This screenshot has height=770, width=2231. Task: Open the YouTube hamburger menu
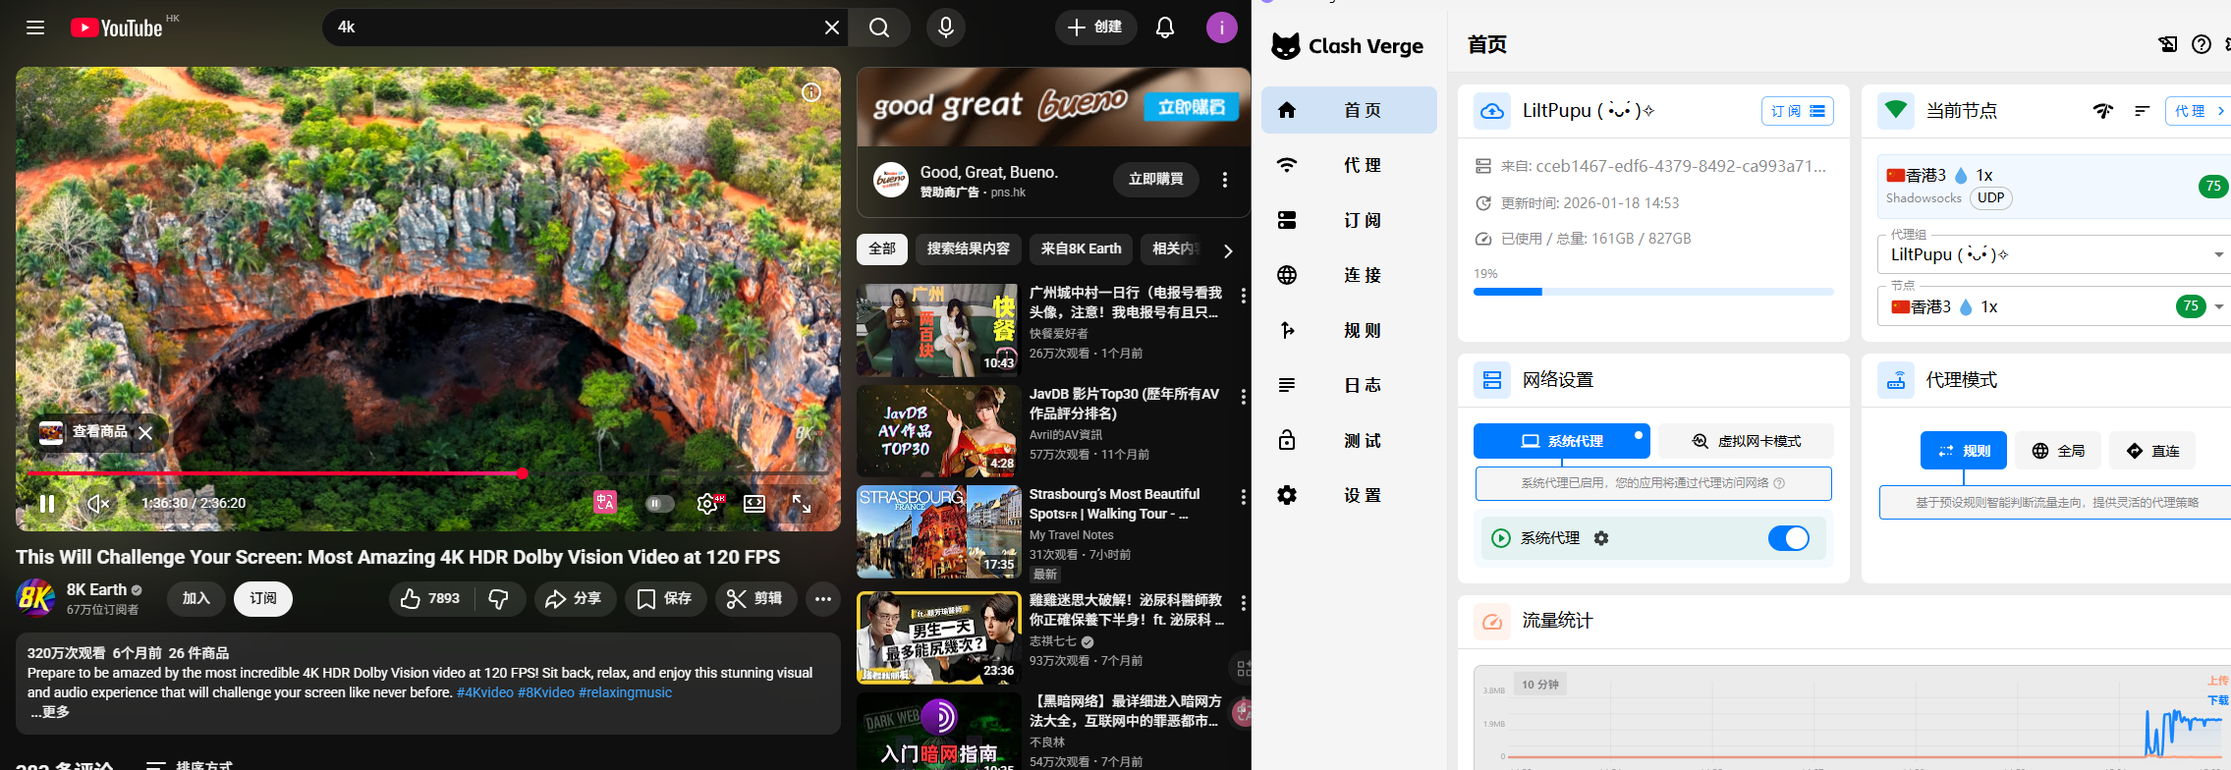[35, 27]
